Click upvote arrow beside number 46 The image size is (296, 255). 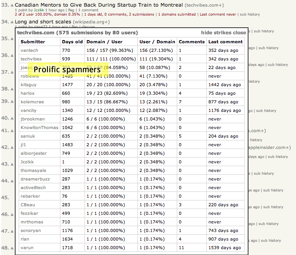coord(12,214)
